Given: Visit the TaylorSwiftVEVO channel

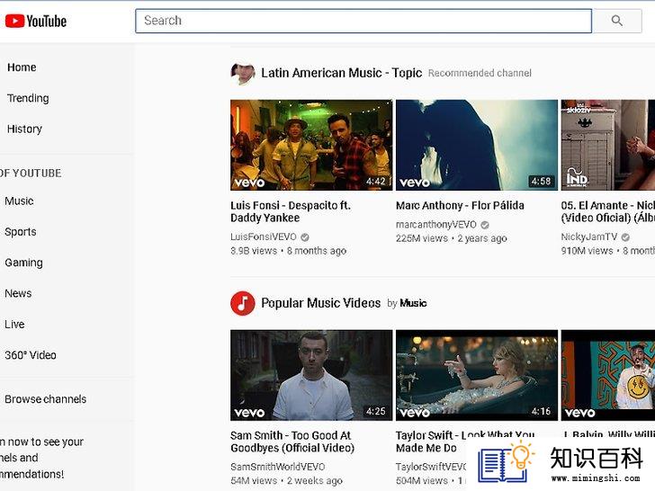Looking at the screenshot, I should [x=431, y=467].
